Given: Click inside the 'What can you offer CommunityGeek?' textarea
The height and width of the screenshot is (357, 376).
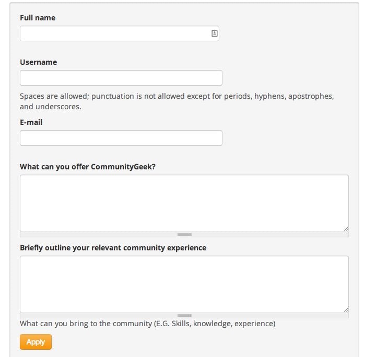Looking at the screenshot, I should [x=184, y=203].
